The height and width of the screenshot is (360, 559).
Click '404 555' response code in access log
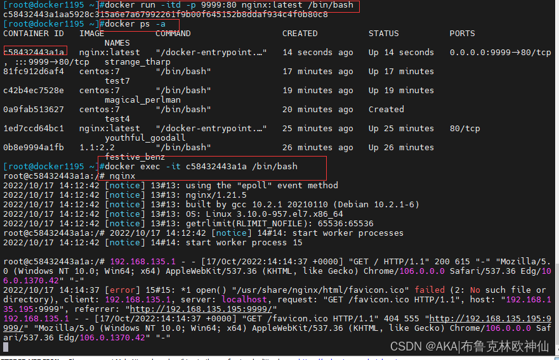tap(402, 318)
